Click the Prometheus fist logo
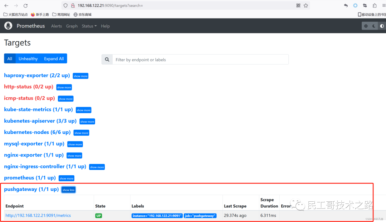386x222 pixels. click(x=8, y=26)
